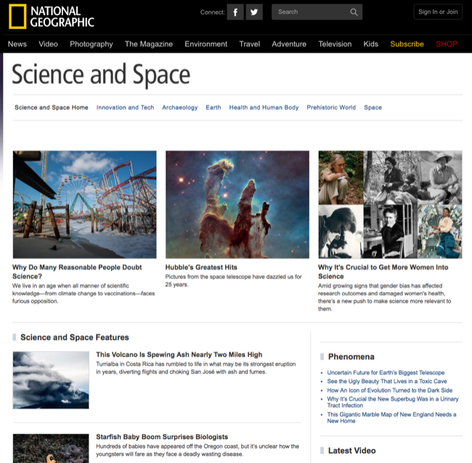Click the Sign In or Join button
The height and width of the screenshot is (463, 472).
tap(438, 12)
